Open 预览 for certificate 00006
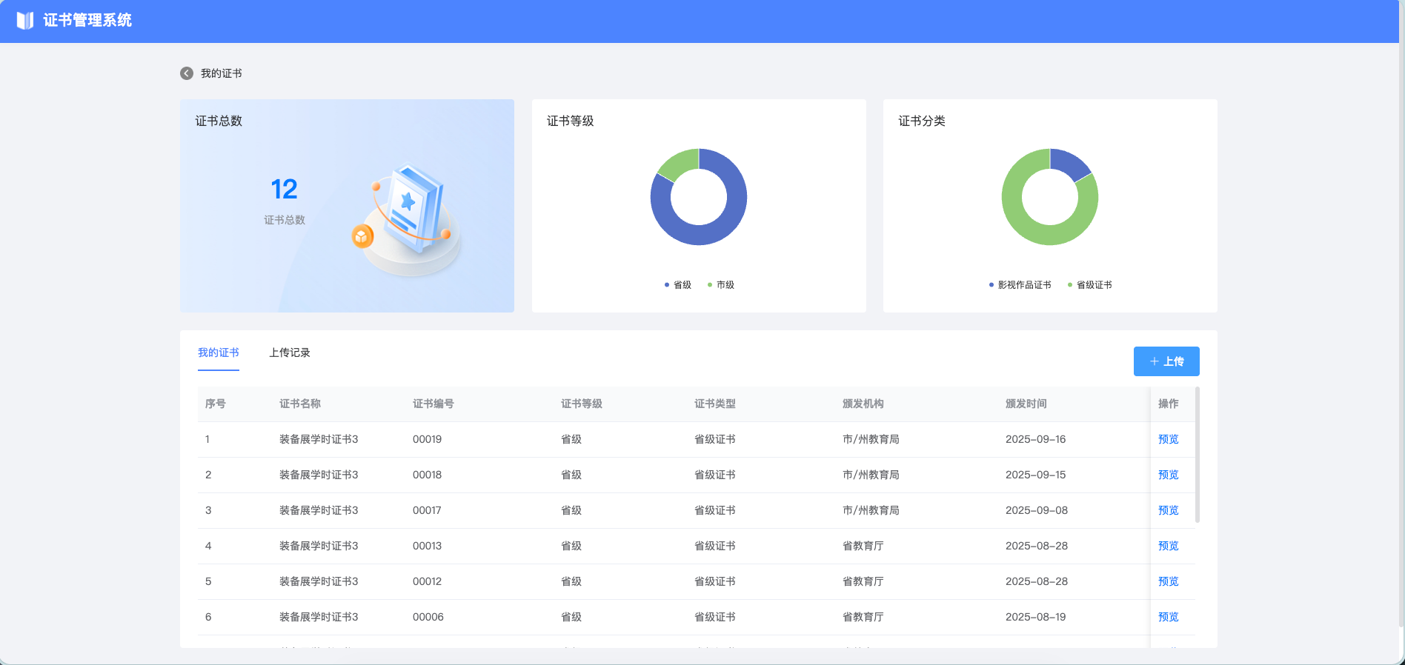The height and width of the screenshot is (665, 1405). 1168,617
